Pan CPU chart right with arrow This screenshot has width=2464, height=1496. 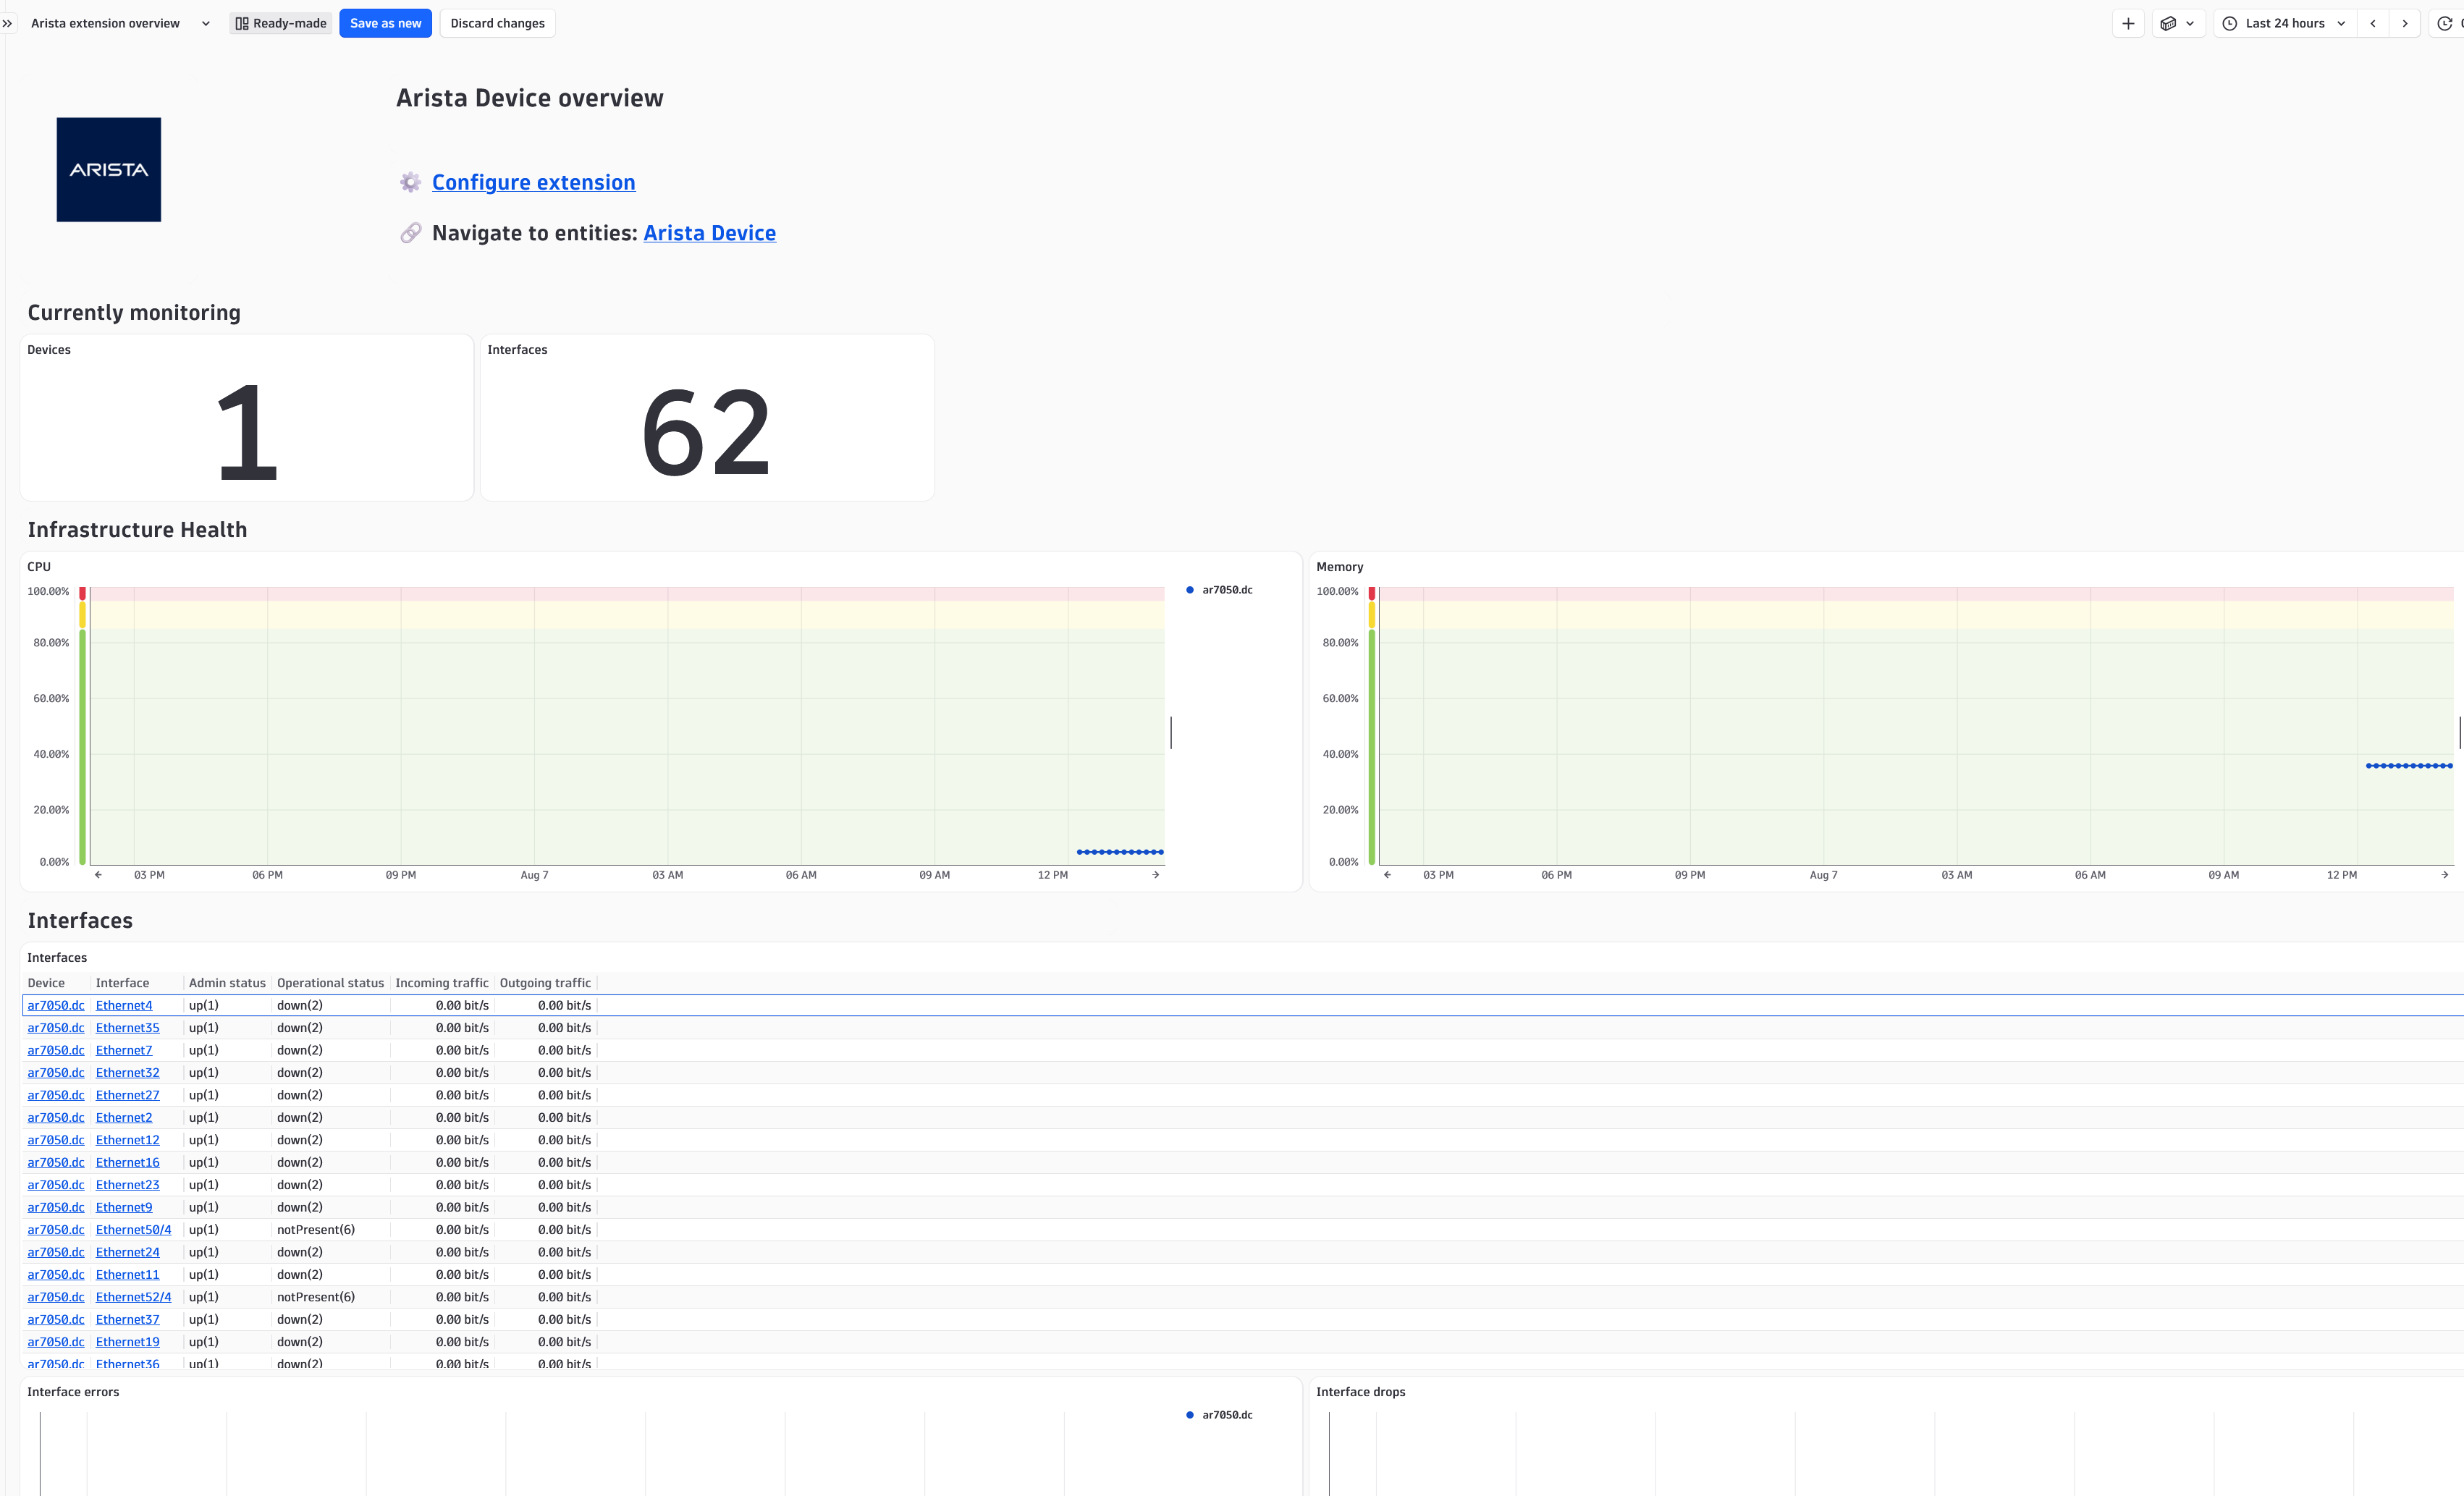click(x=1156, y=875)
